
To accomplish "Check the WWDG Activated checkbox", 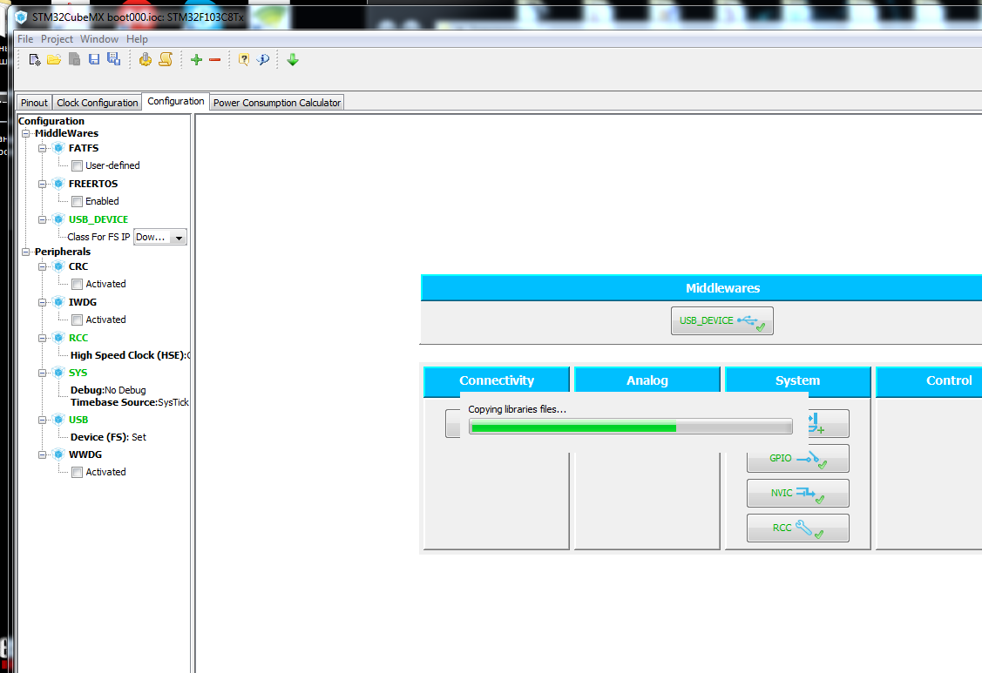I will pyautogui.click(x=77, y=473).
